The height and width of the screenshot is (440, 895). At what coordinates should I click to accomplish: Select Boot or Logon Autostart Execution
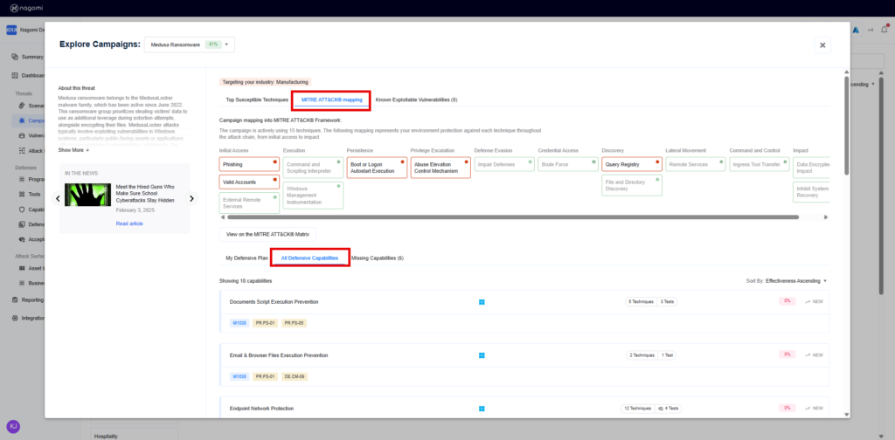(x=378, y=168)
